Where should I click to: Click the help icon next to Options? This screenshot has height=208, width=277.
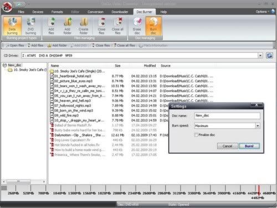click(273, 12)
